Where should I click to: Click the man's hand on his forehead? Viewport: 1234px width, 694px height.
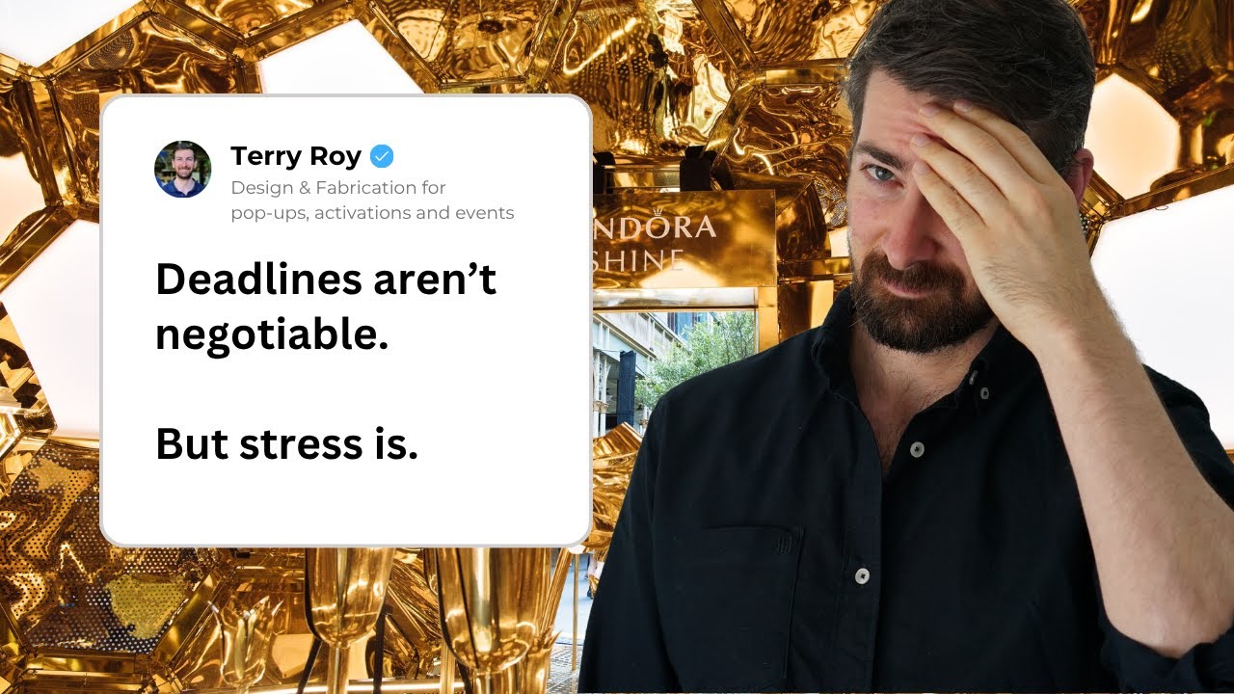click(x=974, y=193)
